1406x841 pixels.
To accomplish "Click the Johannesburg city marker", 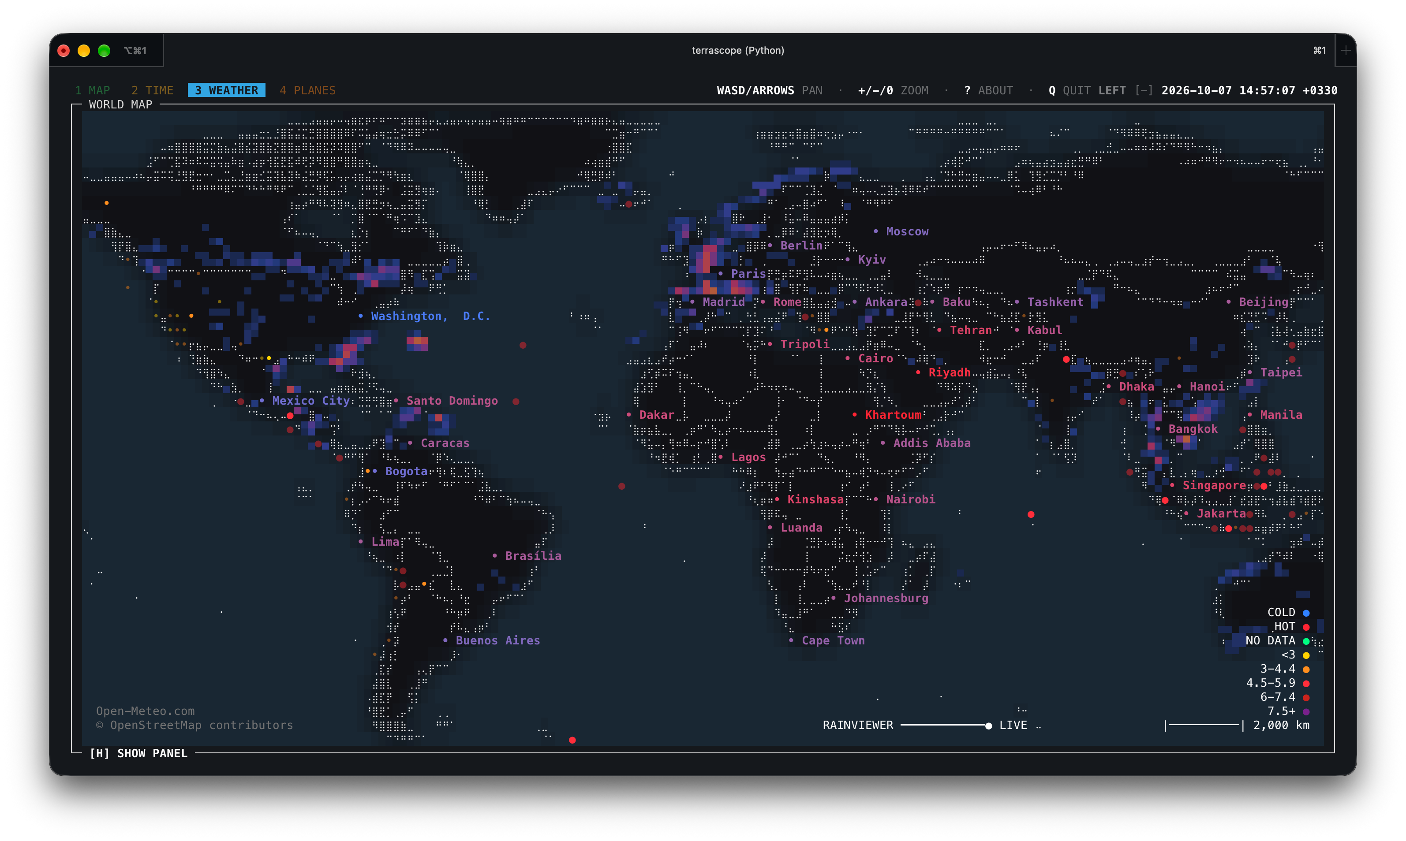I will pos(834,599).
